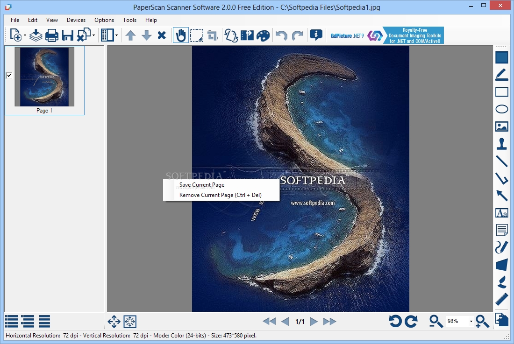Select the rubber stamp annotation tool
Screen dimensions: 514x344
501,143
